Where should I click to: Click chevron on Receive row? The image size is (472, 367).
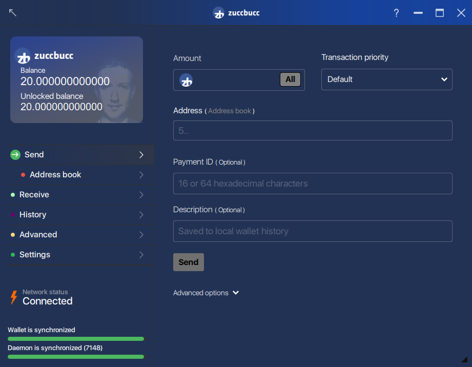point(141,195)
